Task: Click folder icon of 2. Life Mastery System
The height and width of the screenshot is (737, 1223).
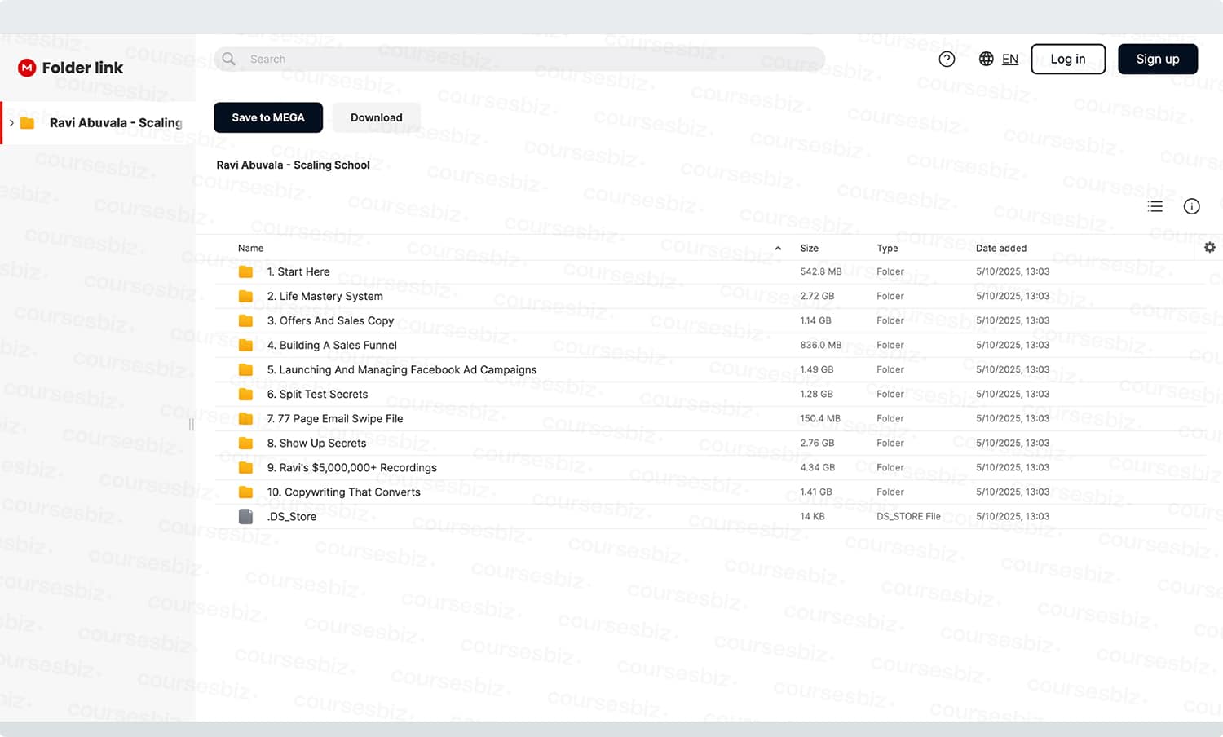Action: (x=245, y=296)
